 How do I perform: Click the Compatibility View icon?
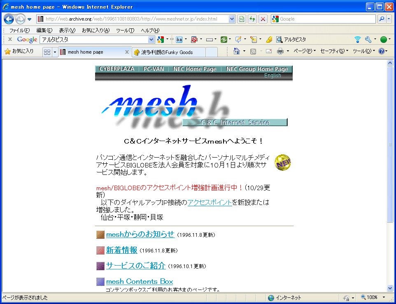(x=242, y=19)
